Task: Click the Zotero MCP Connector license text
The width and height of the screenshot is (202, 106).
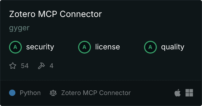Action: (96, 93)
